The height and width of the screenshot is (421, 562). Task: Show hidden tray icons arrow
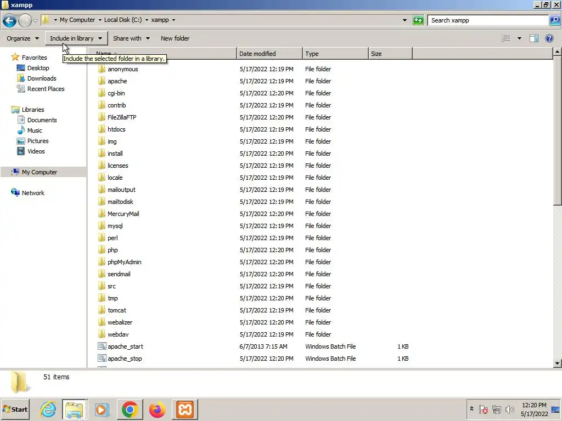pyautogui.click(x=471, y=409)
